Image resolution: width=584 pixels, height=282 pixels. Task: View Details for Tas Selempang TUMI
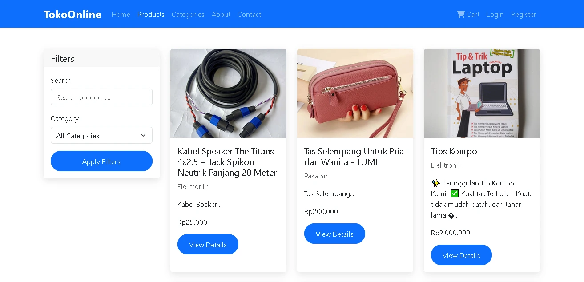point(334,234)
